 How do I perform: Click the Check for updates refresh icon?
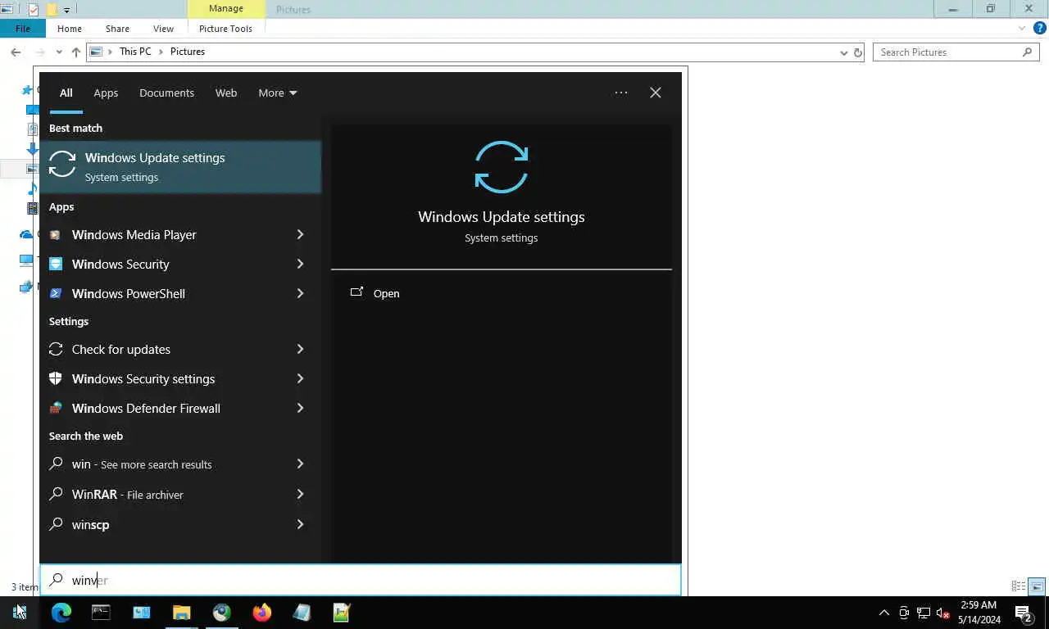click(x=56, y=350)
